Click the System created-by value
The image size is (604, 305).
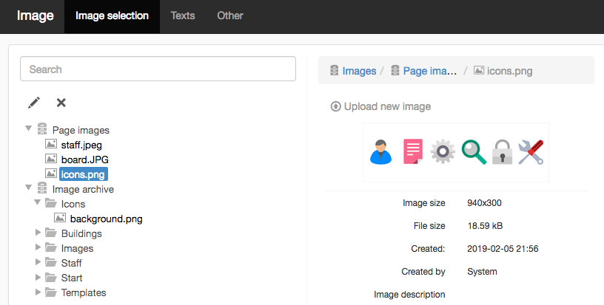coord(483,272)
